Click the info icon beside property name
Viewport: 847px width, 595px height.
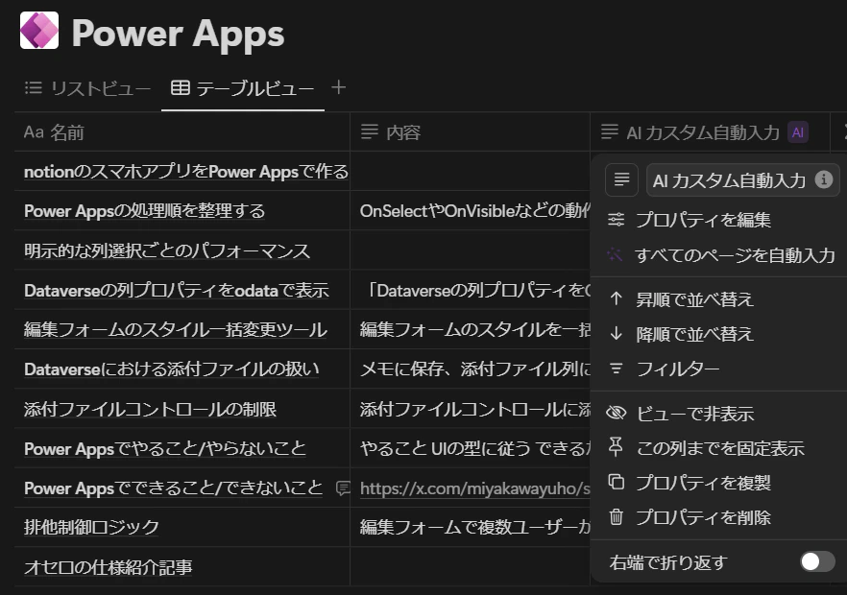pos(824,179)
